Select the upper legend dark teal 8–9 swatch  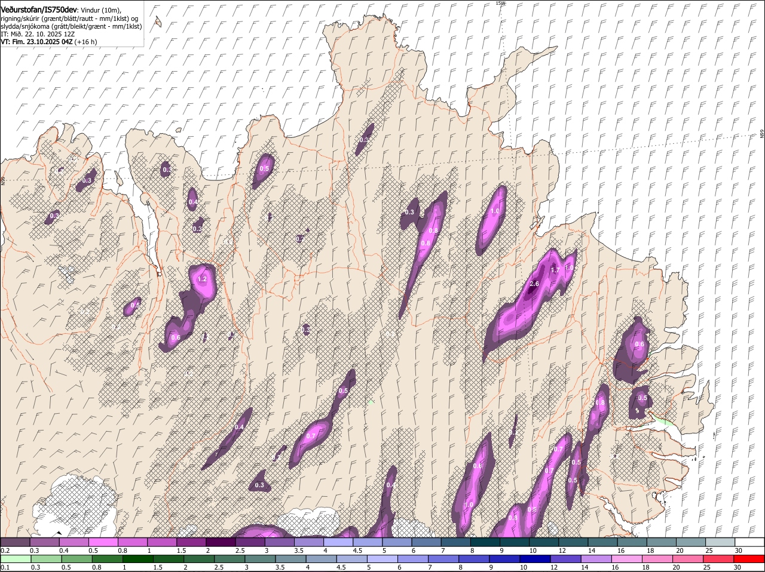(x=485, y=542)
